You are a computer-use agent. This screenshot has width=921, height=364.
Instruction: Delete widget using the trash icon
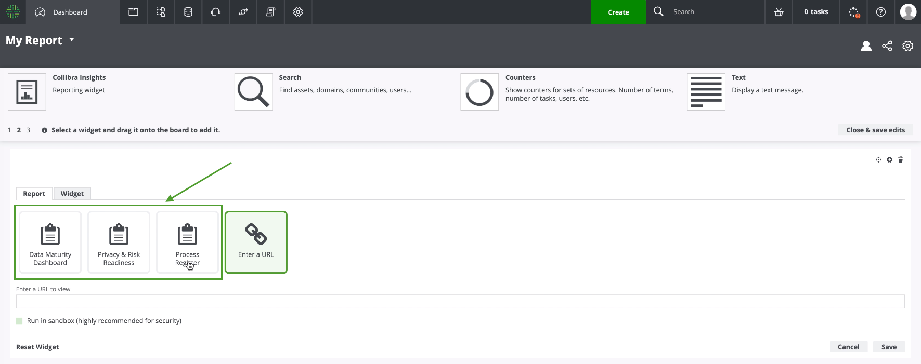pyautogui.click(x=901, y=160)
